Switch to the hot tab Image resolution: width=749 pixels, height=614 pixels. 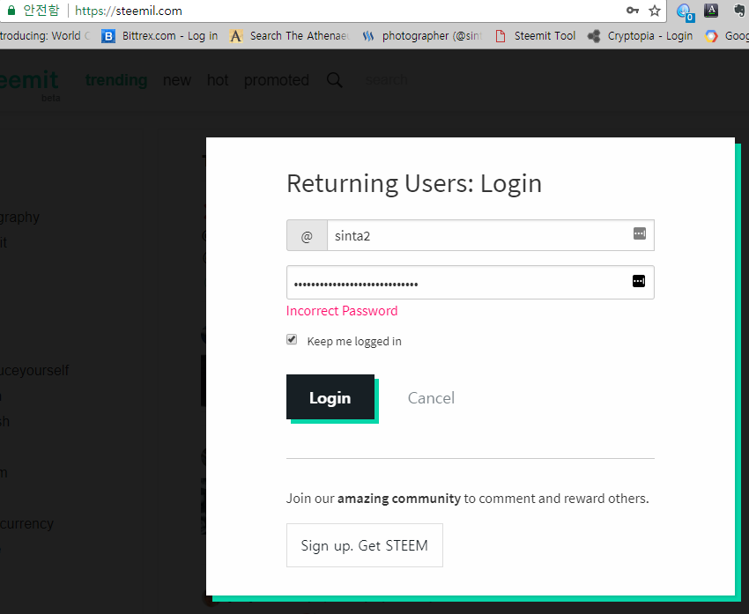218,80
